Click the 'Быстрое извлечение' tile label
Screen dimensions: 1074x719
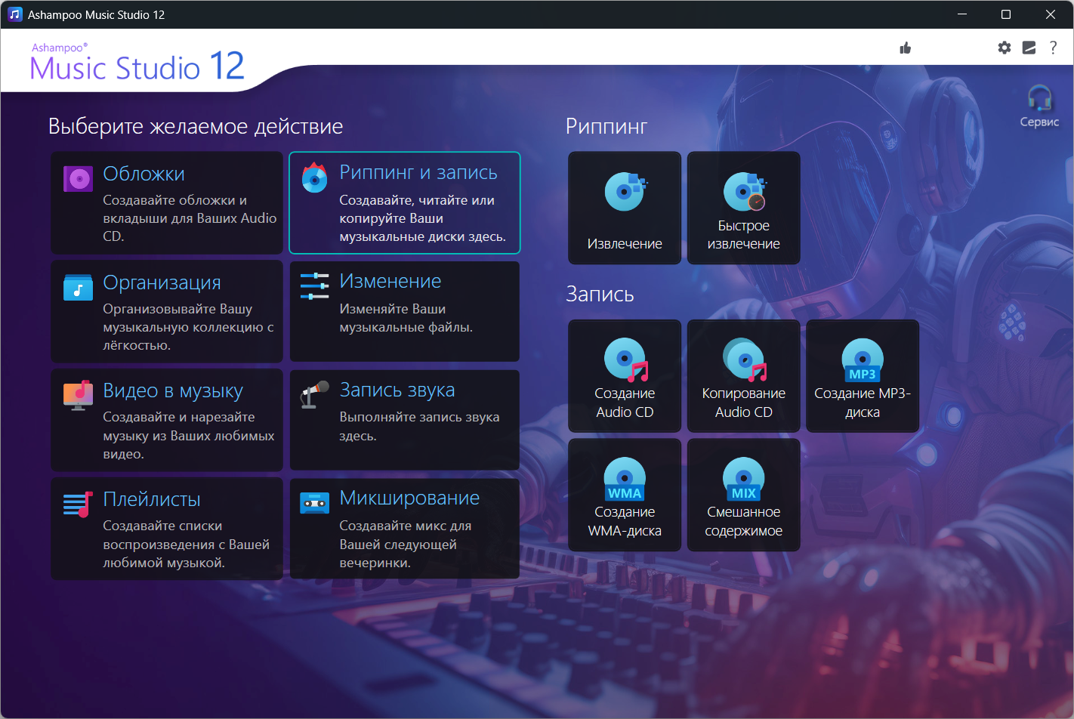(x=744, y=235)
